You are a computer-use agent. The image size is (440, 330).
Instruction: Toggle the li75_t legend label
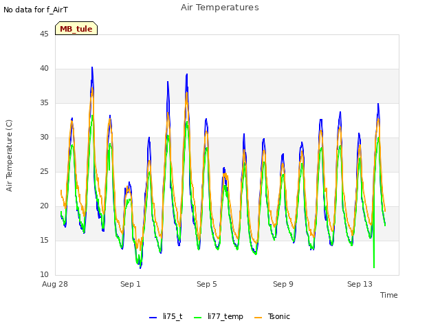[173, 316]
